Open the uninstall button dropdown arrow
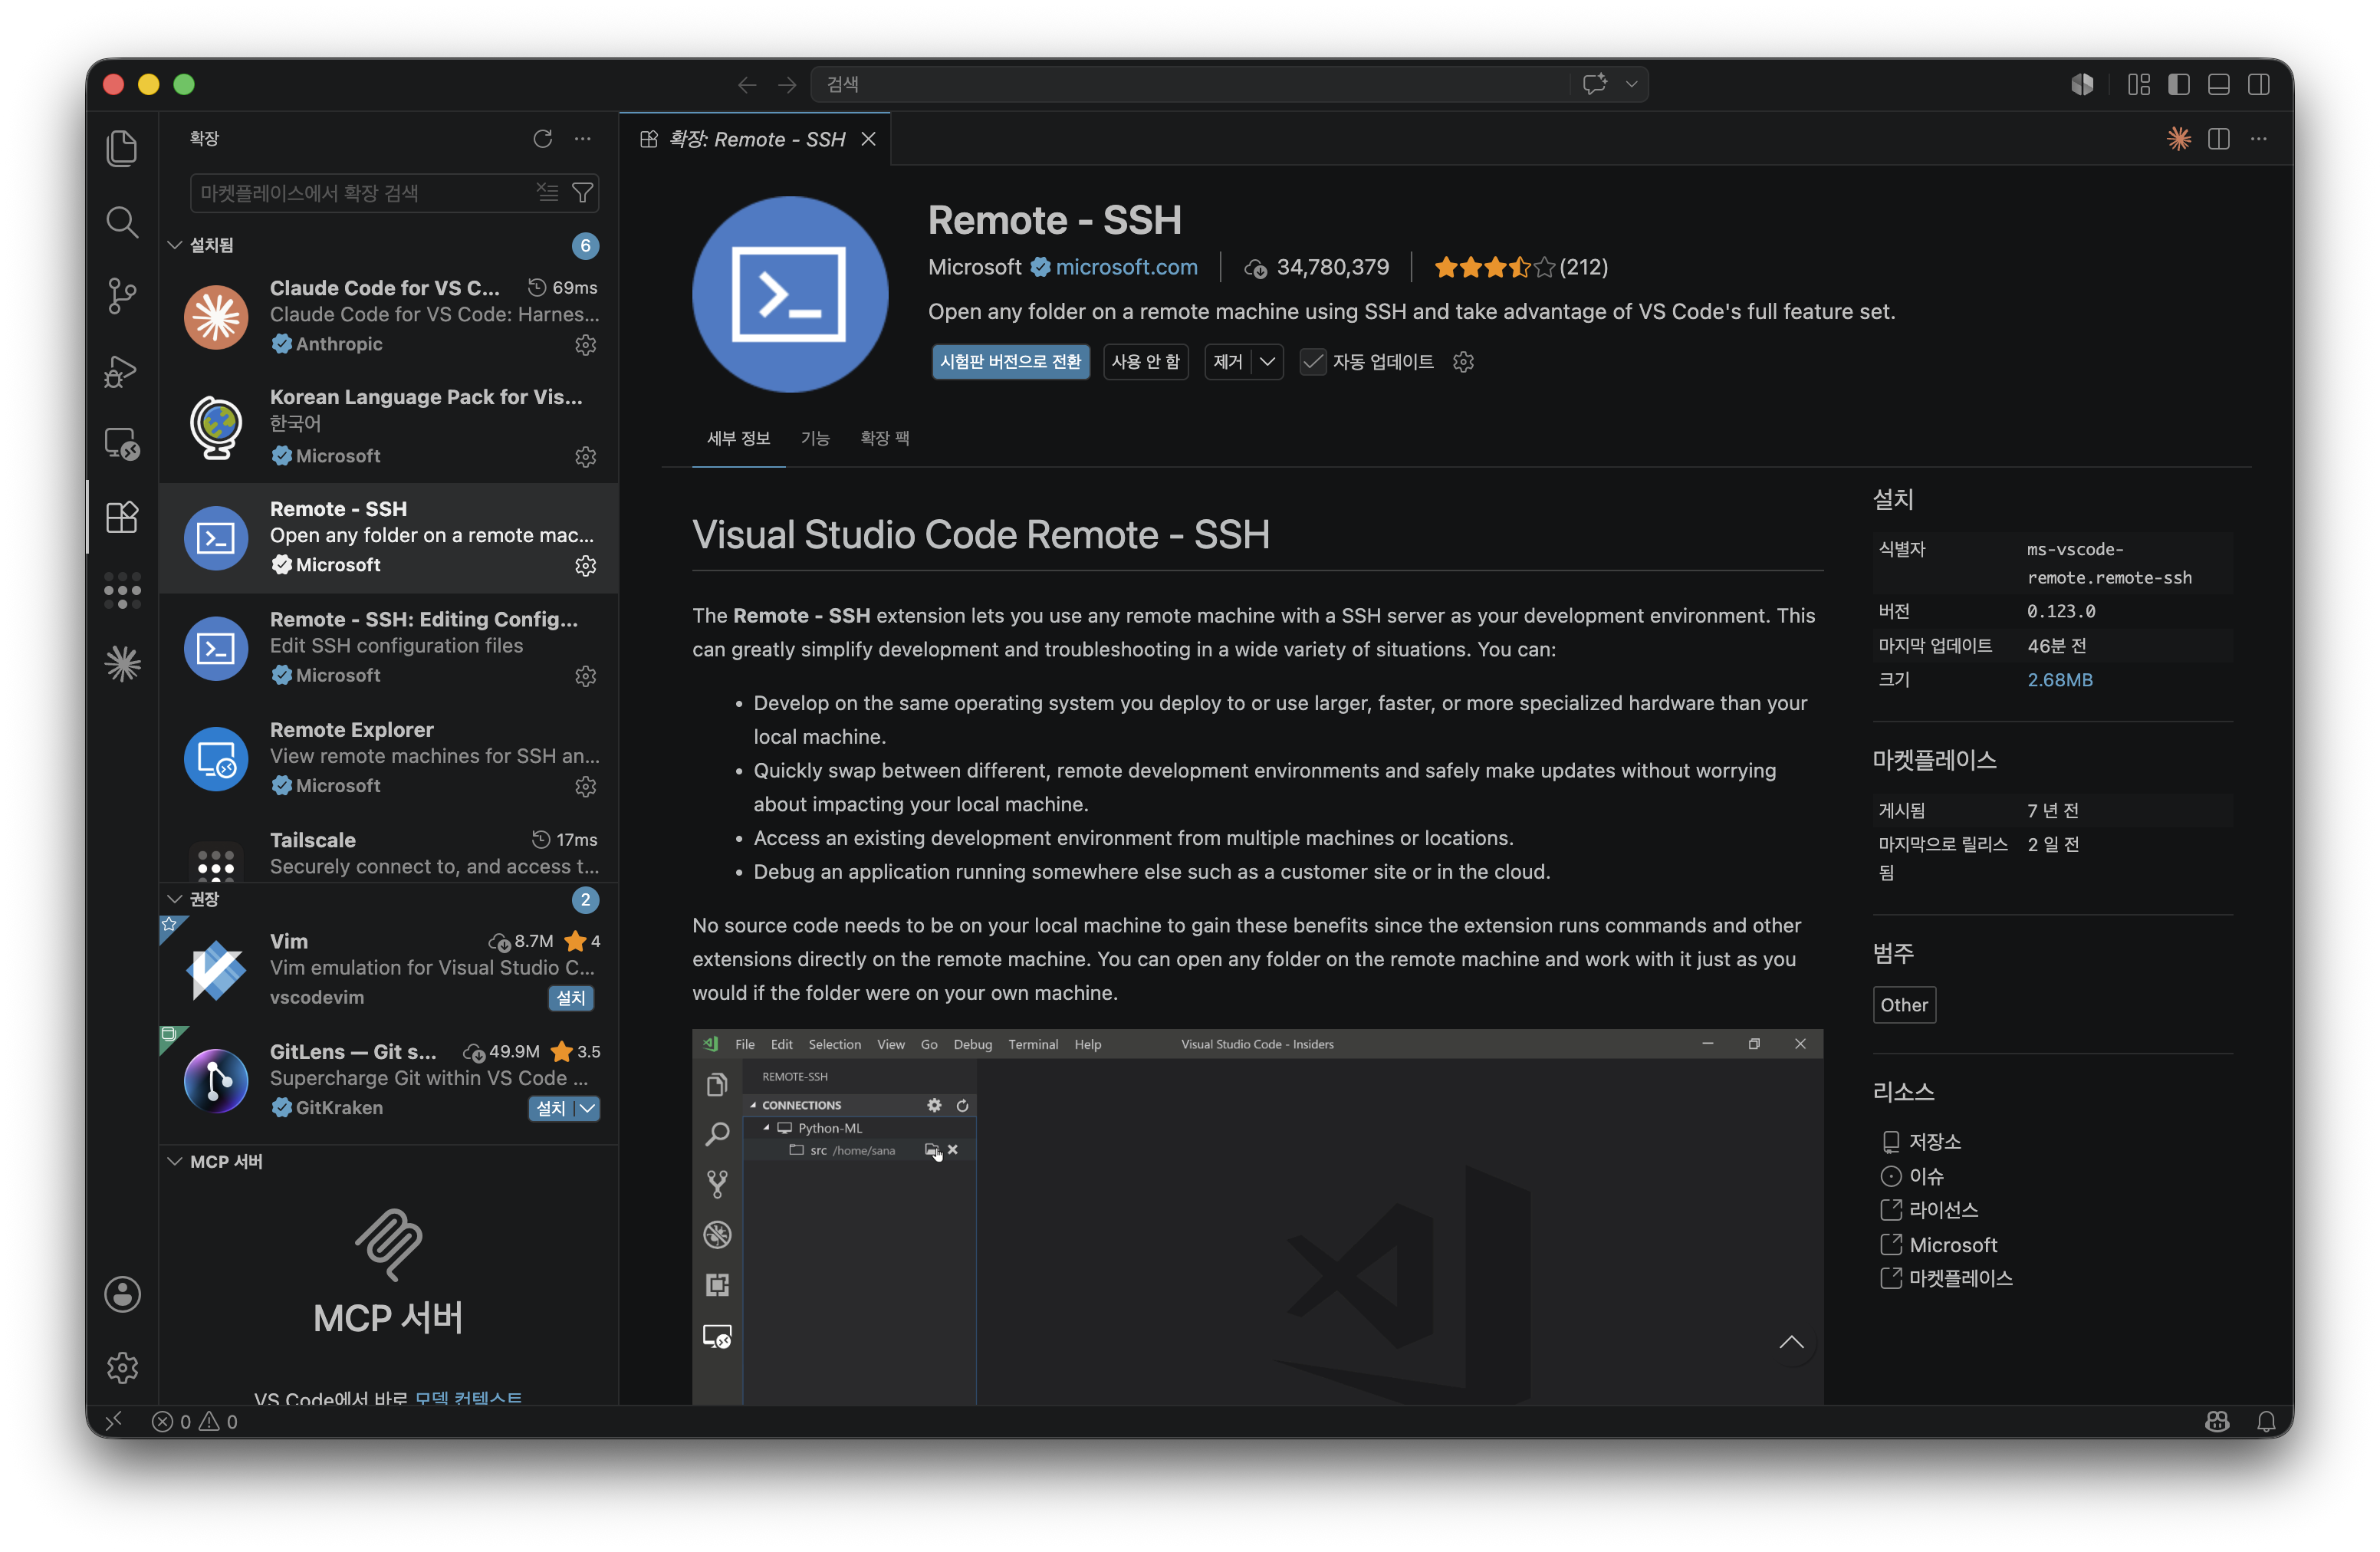 pyautogui.click(x=1267, y=362)
